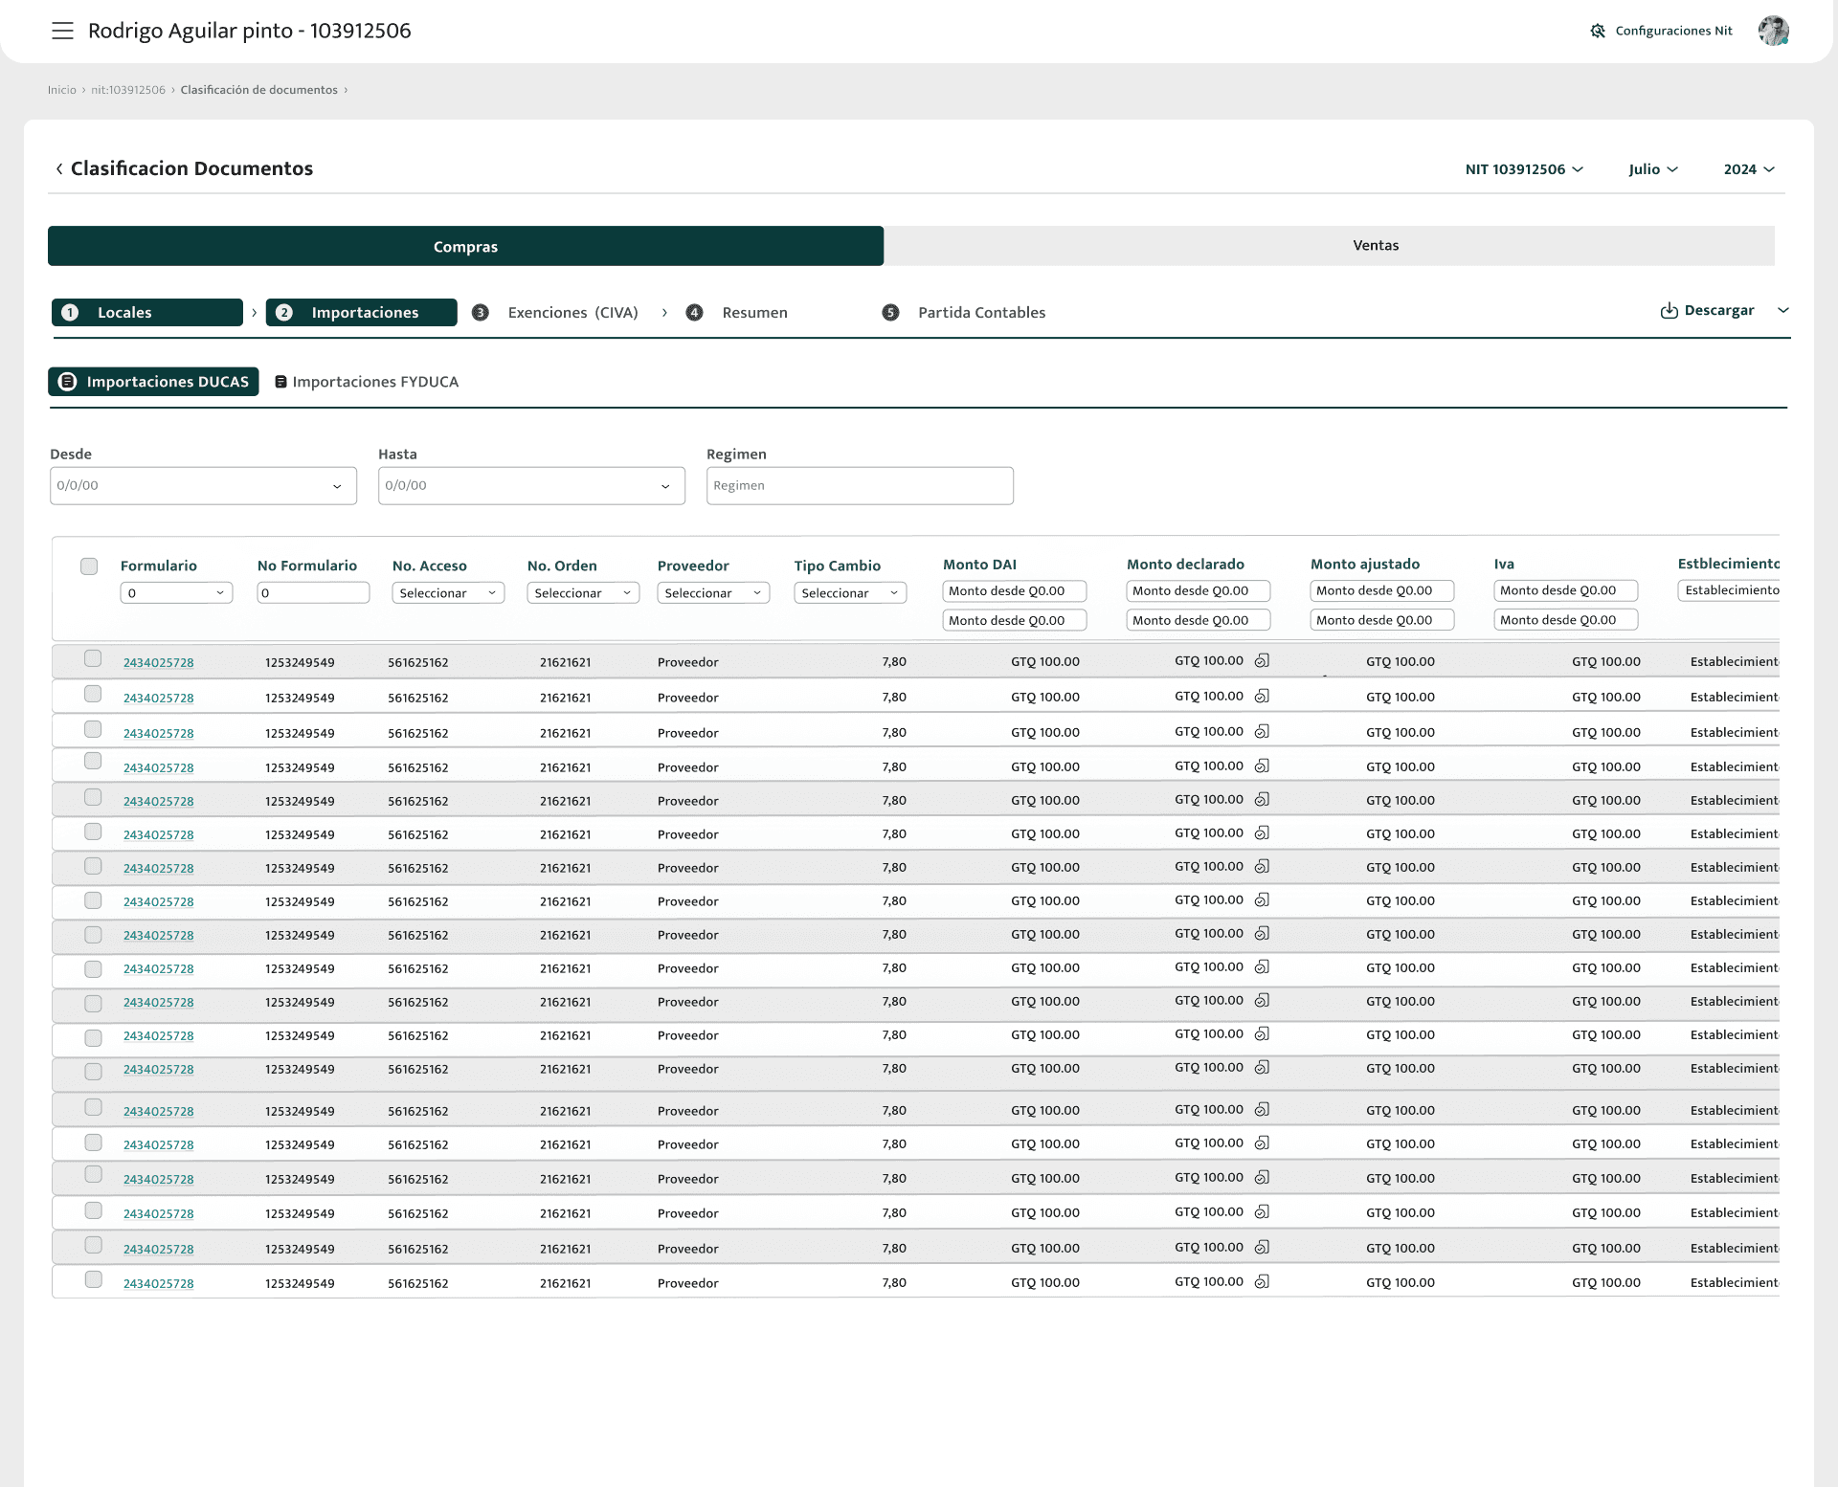Open the hamburger menu icon
Viewport: 1838px width, 1487px height.
(x=62, y=31)
